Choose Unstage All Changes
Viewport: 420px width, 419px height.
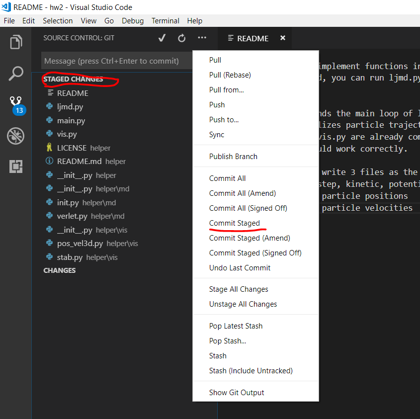(255, 304)
